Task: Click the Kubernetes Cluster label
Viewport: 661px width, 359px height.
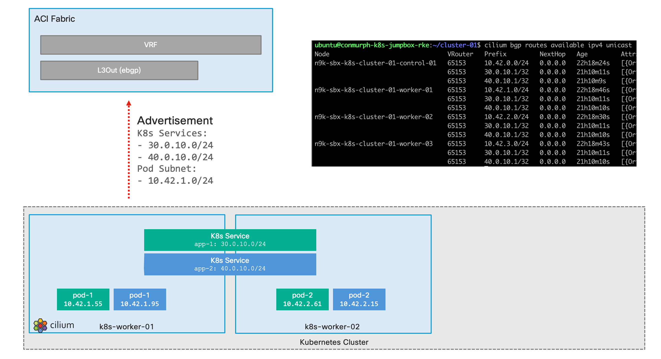Action: 334,342
